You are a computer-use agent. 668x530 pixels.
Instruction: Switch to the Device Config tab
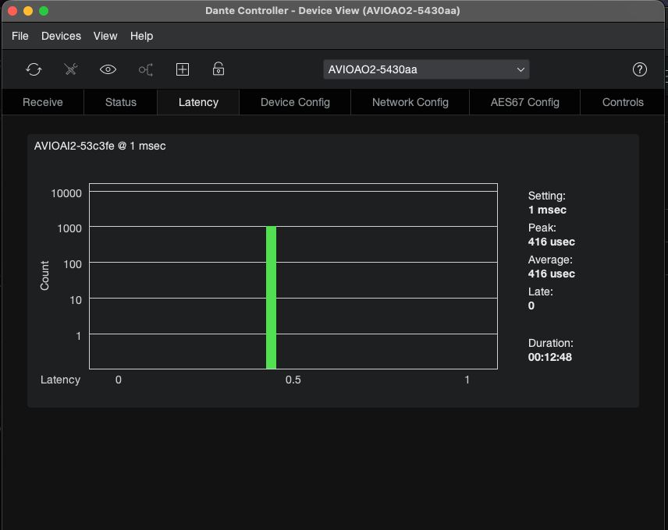(x=295, y=102)
